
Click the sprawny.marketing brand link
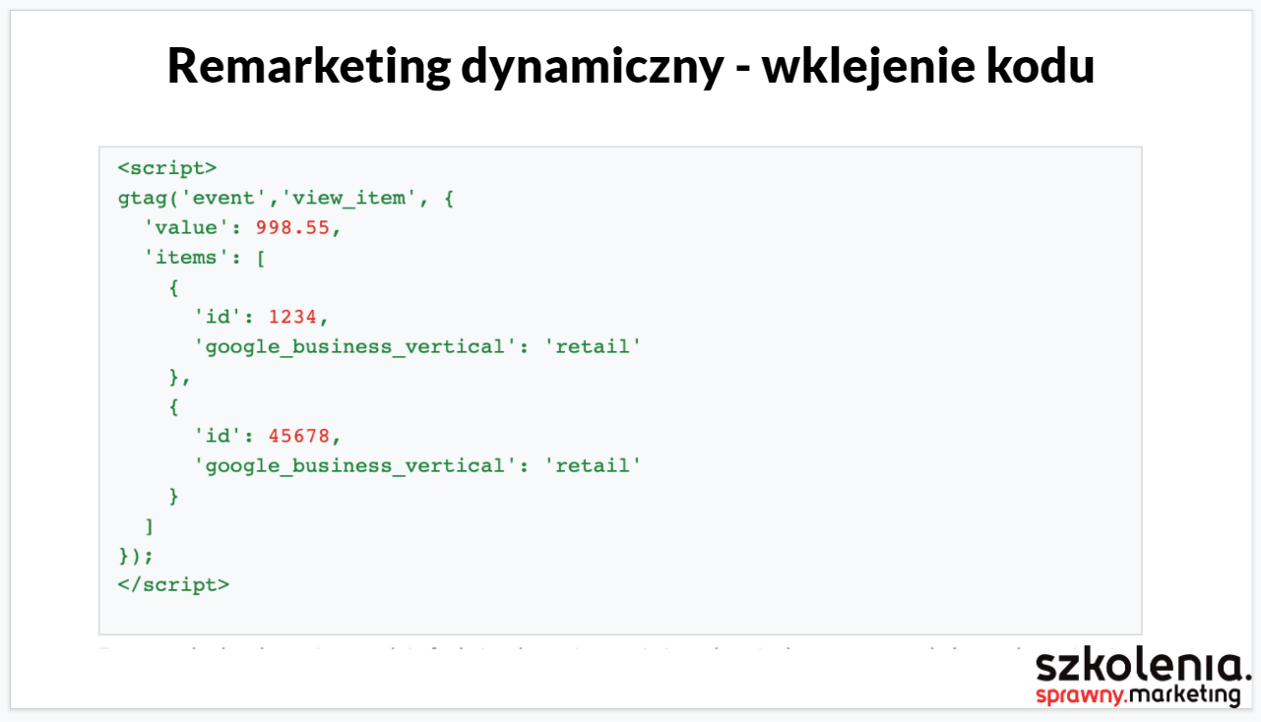1137,695
